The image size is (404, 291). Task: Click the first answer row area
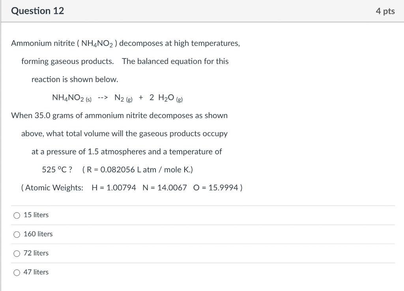(x=197, y=215)
